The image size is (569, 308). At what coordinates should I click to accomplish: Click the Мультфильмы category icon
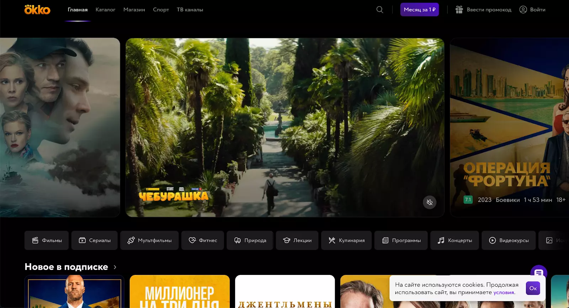point(131,240)
